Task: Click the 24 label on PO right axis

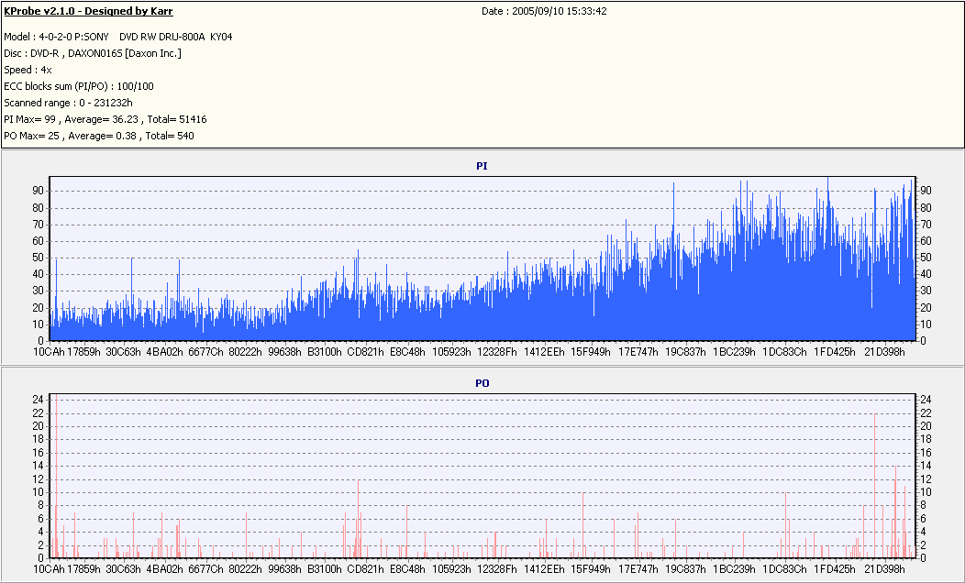Action: [x=926, y=400]
